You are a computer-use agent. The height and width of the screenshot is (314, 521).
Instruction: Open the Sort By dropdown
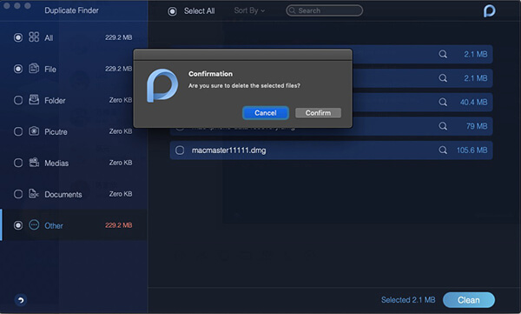(249, 10)
